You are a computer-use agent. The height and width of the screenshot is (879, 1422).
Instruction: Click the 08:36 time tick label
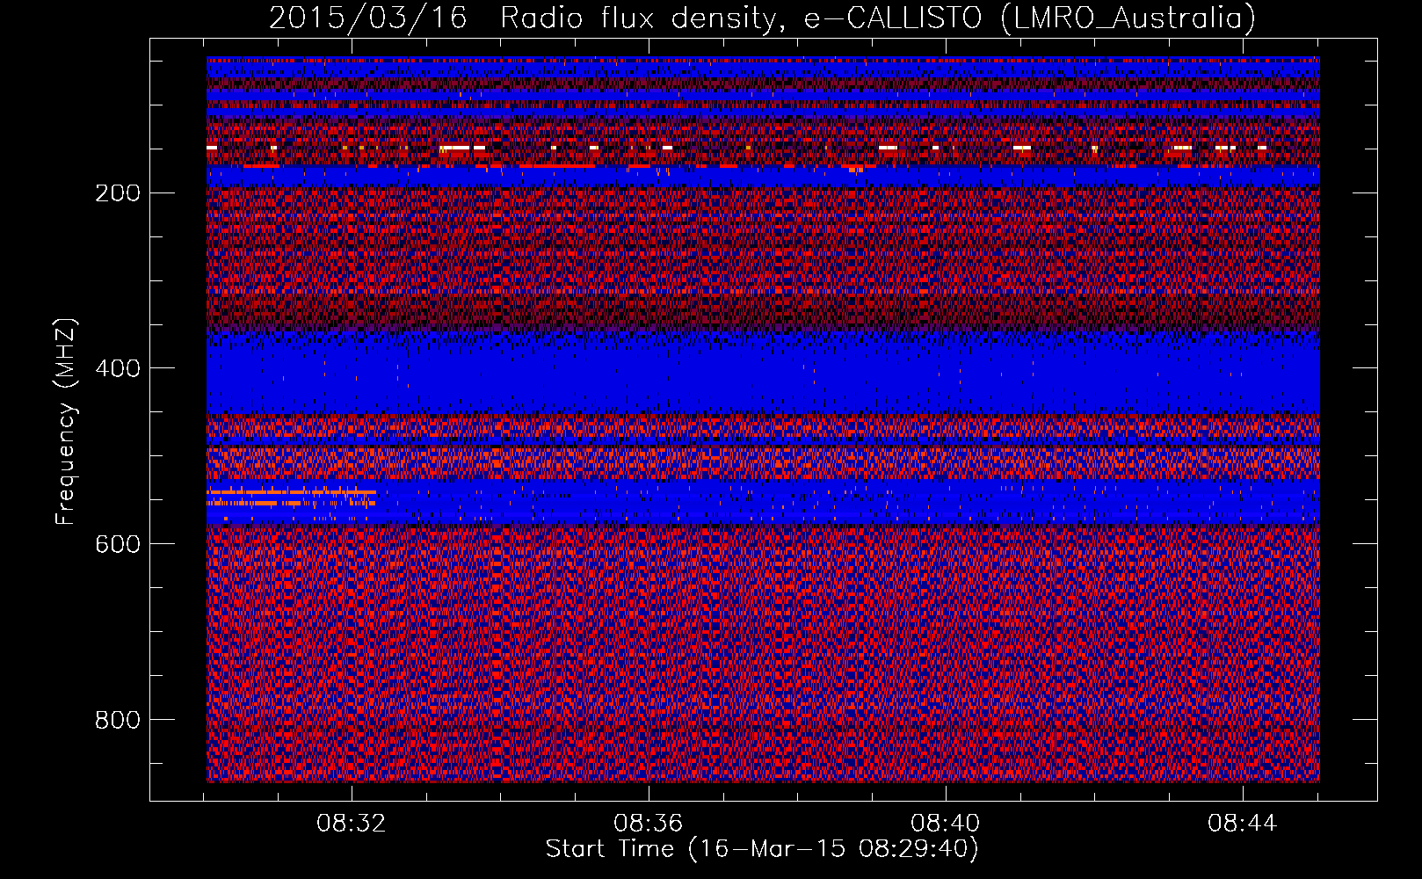pyautogui.click(x=649, y=824)
